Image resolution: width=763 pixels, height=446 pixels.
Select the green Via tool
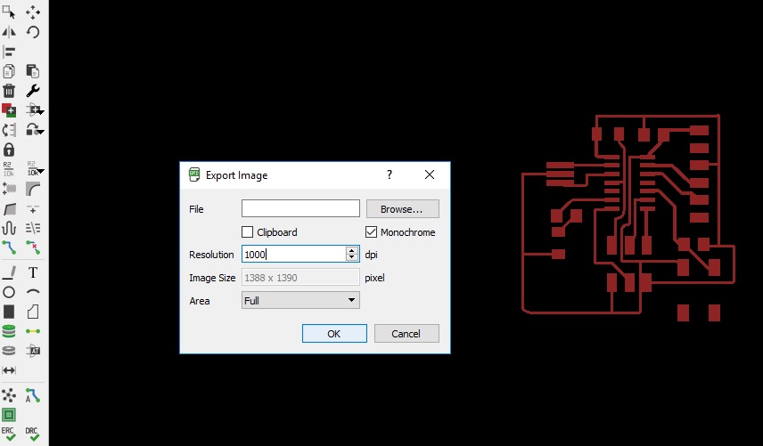pos(9,331)
